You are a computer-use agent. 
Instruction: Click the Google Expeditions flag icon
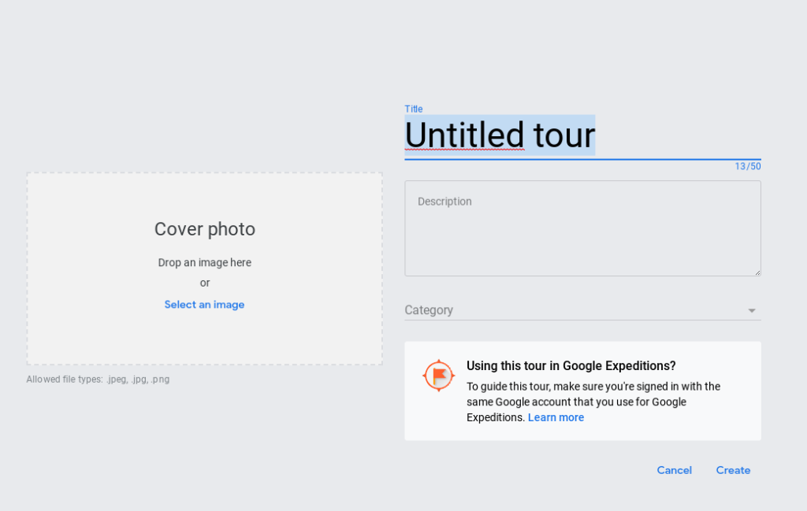438,376
